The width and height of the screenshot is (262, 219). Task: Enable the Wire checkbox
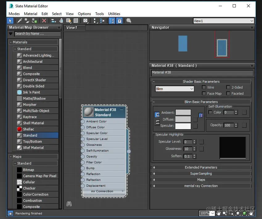tap(204, 87)
